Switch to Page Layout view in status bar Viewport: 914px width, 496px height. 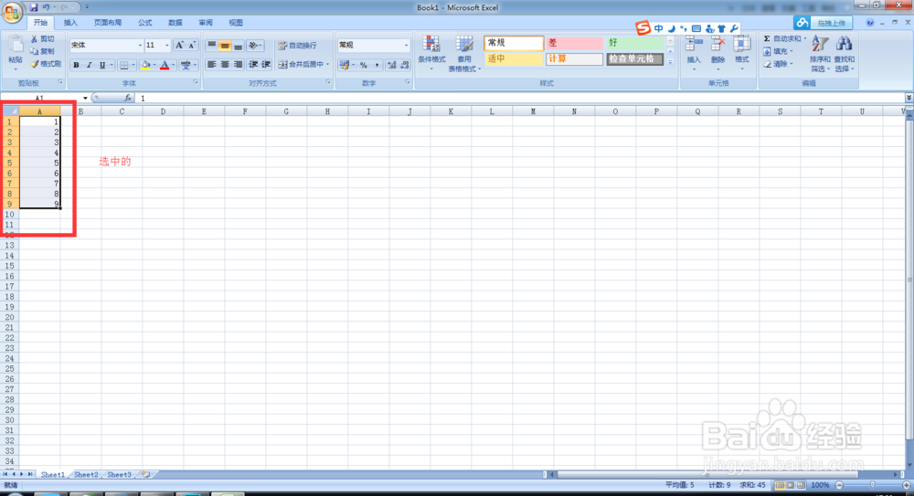pos(791,485)
